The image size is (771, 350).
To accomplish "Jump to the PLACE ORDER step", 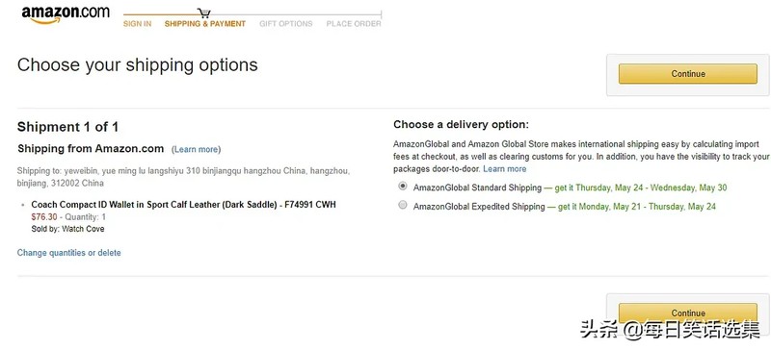I will [354, 24].
